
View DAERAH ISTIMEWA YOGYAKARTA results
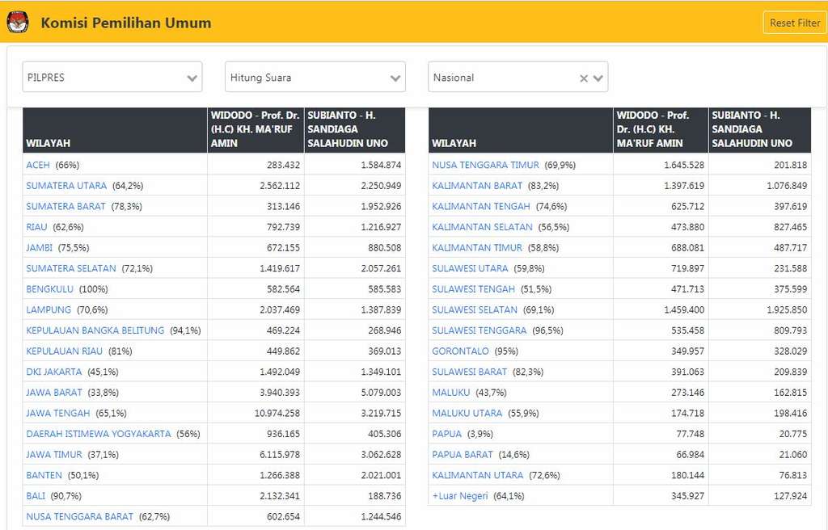click(x=99, y=434)
